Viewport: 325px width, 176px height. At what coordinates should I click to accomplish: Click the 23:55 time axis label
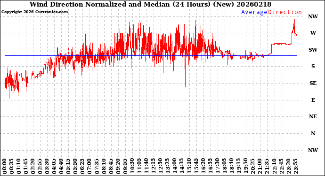(x=296, y=167)
